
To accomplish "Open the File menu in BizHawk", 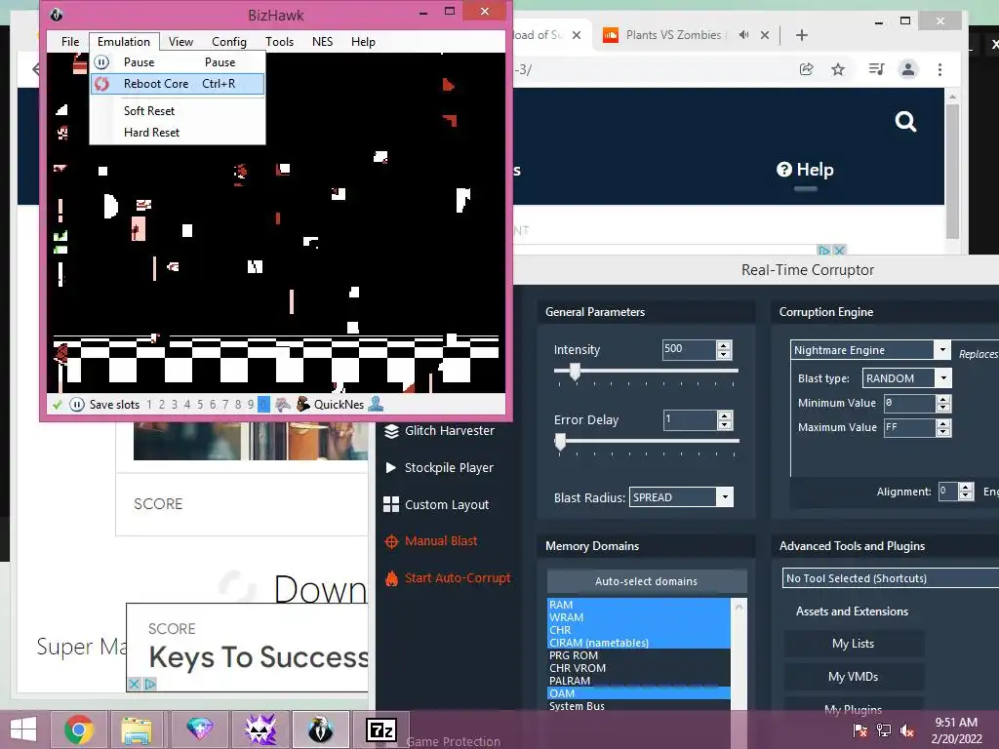I will (70, 42).
